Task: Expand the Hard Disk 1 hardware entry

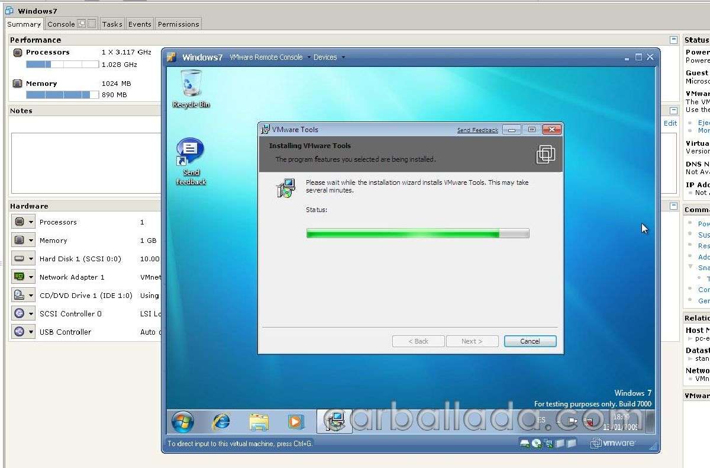Action: [x=30, y=258]
